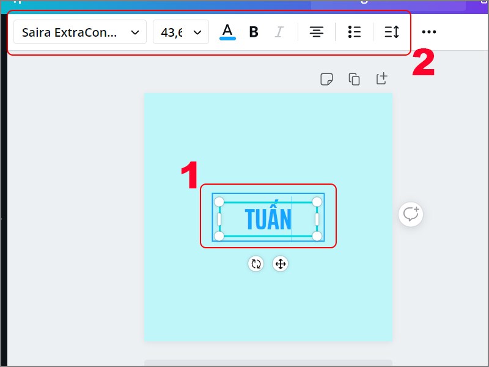This screenshot has width=489, height=367.
Task: Click inside the font size field
Action: (173, 31)
